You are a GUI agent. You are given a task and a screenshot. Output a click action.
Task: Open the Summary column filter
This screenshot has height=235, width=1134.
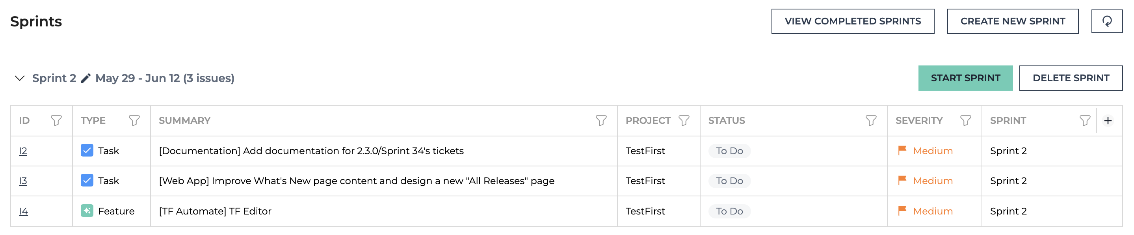pyautogui.click(x=601, y=120)
